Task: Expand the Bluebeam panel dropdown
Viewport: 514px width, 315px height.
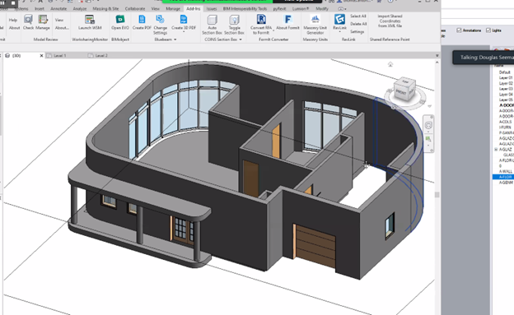Action: click(x=175, y=39)
